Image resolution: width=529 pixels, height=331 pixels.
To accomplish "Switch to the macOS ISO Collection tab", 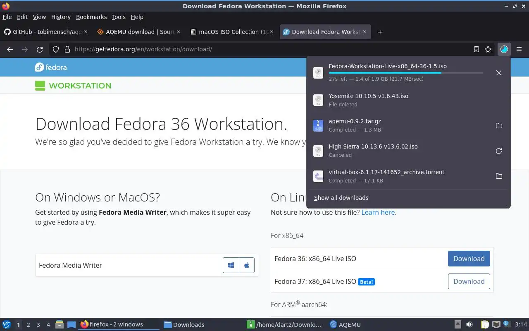I will 232,32.
